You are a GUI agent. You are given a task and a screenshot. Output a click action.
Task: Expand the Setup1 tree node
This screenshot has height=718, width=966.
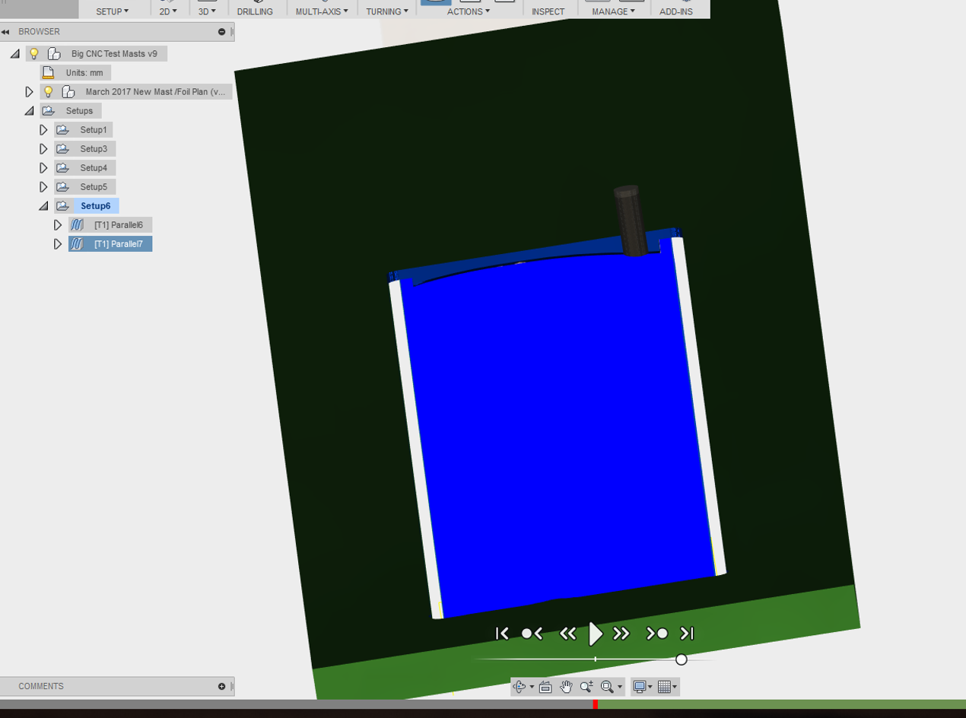click(43, 130)
